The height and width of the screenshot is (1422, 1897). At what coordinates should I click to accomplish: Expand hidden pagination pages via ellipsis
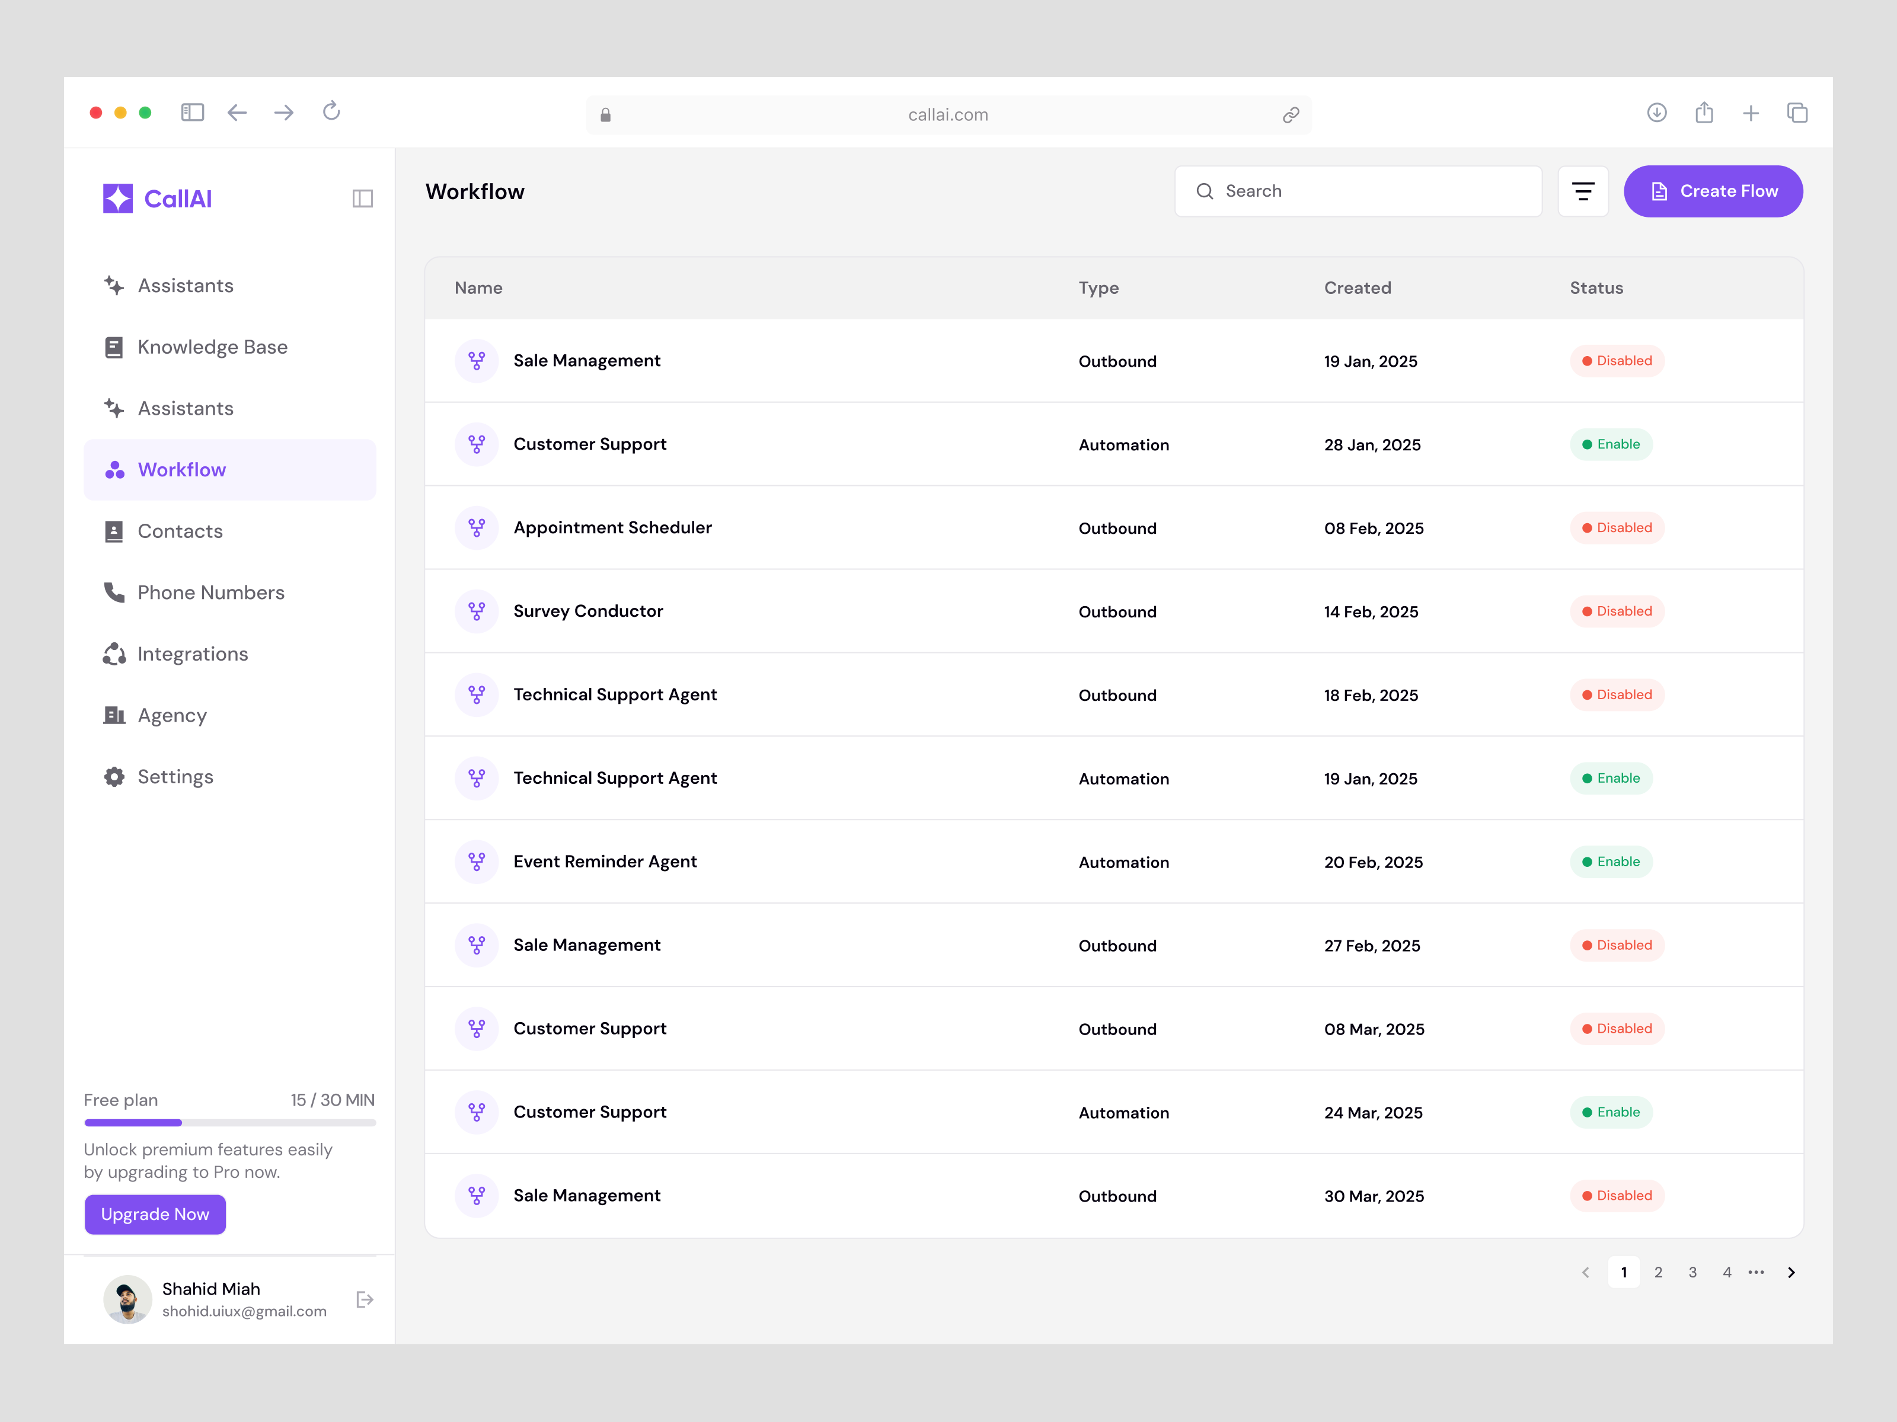tap(1757, 1272)
